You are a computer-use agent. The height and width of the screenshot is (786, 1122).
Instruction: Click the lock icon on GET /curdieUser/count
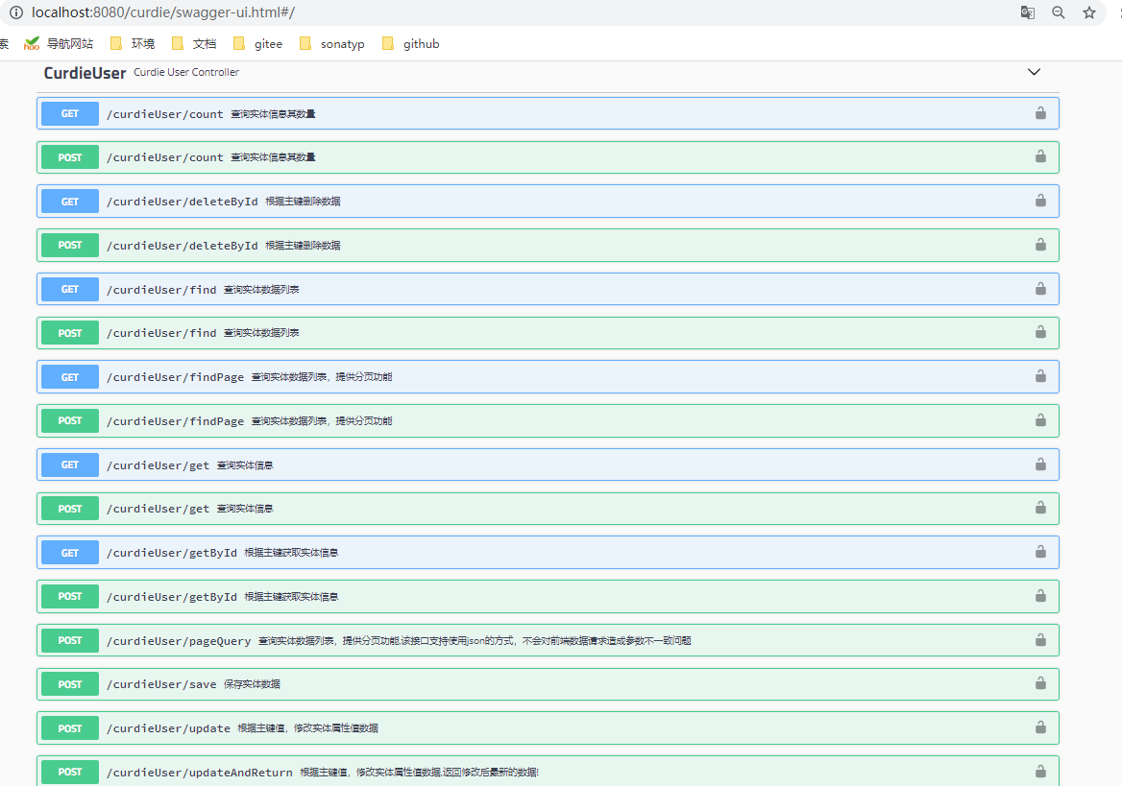pos(1040,113)
